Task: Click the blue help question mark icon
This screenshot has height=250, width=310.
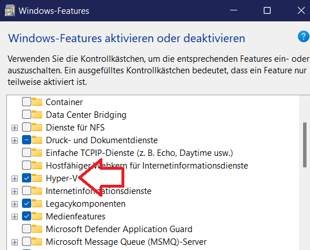Action: click(x=304, y=36)
